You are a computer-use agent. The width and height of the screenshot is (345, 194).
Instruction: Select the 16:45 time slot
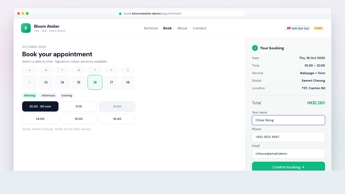117,119
